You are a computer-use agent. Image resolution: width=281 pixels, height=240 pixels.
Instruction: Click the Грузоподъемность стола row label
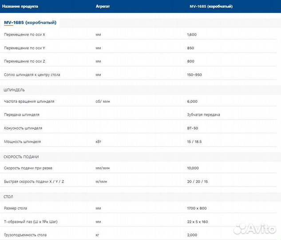coord(25,235)
